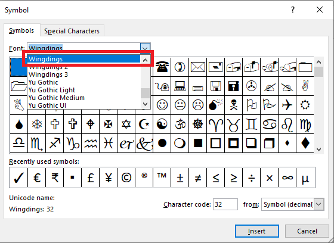The image size is (334, 243).
Task: Choose Yu Gothic from font list
Action: (x=83, y=82)
